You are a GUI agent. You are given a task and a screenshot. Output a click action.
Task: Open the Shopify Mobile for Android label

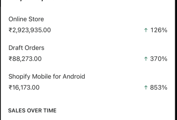click(47, 77)
